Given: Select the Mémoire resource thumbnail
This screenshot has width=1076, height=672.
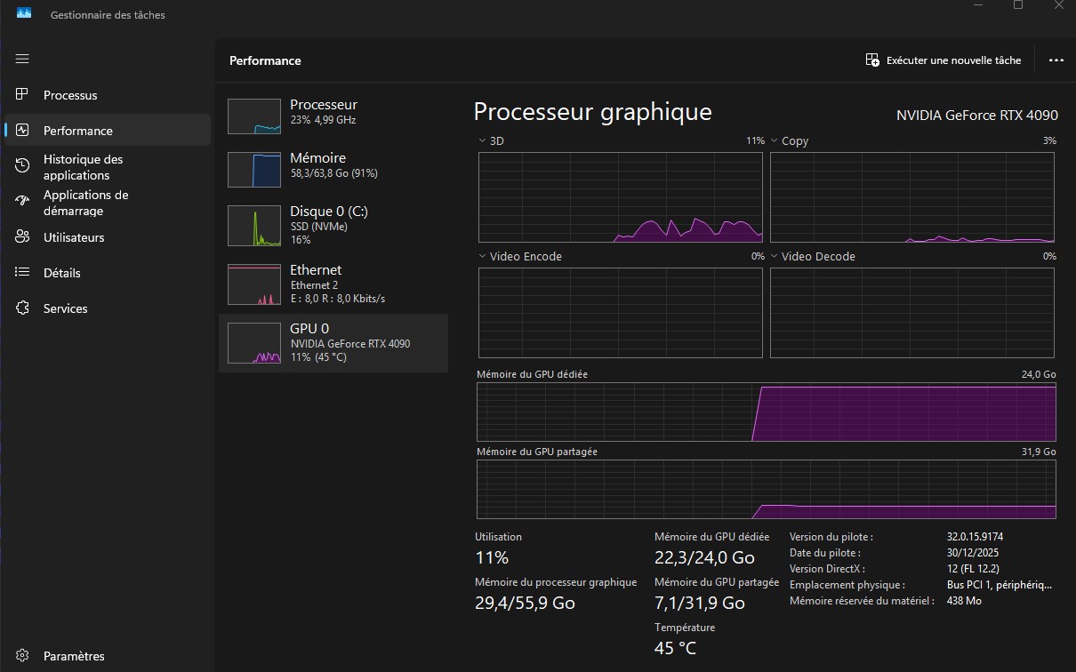Looking at the screenshot, I should pyautogui.click(x=253, y=169).
